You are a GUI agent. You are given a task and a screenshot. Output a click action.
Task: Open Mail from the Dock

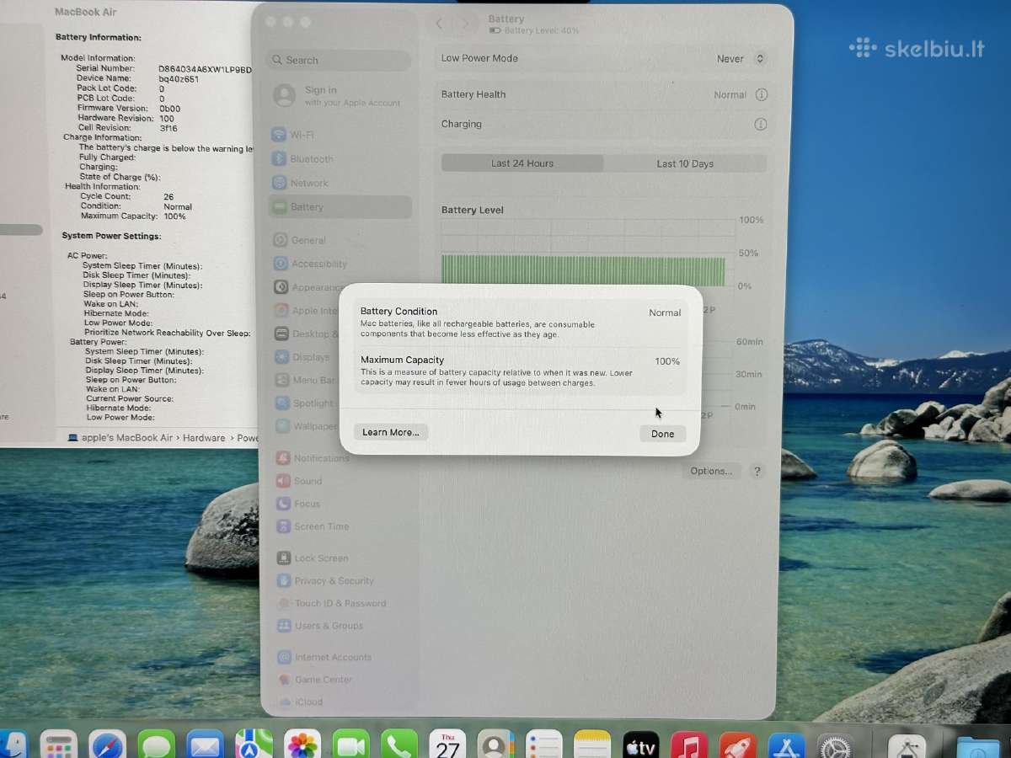tap(205, 746)
